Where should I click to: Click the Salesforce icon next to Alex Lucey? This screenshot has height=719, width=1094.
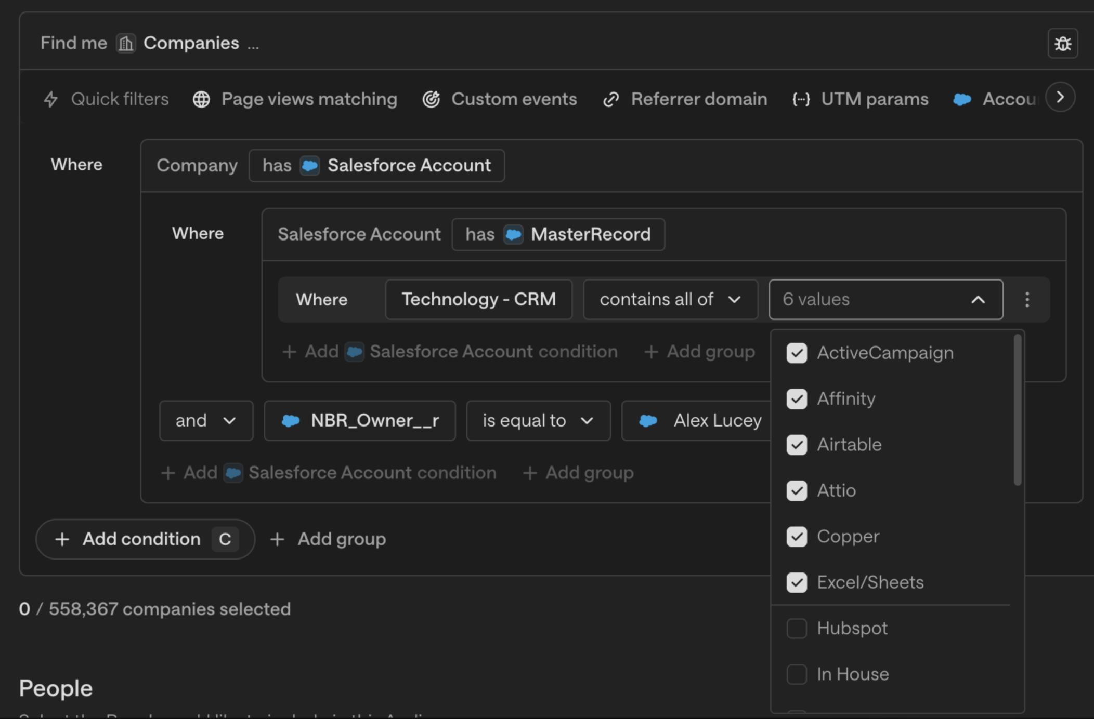tap(648, 421)
